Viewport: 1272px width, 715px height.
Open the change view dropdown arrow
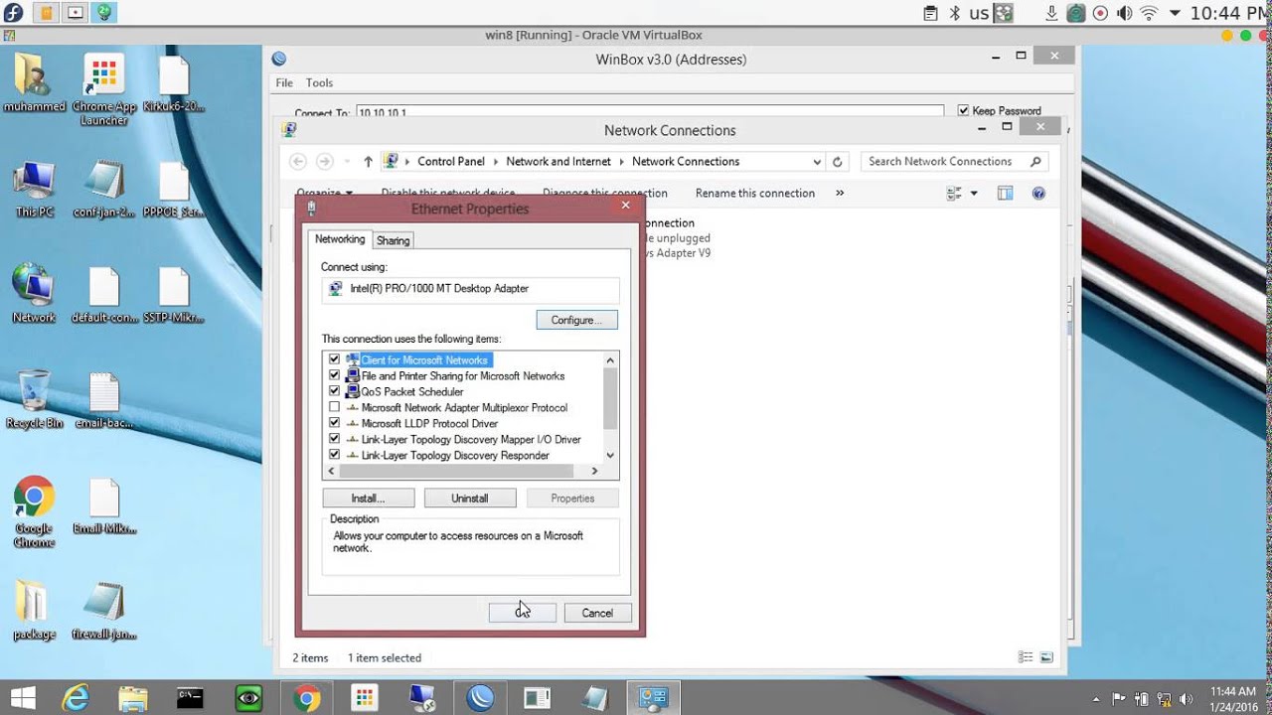click(x=974, y=193)
